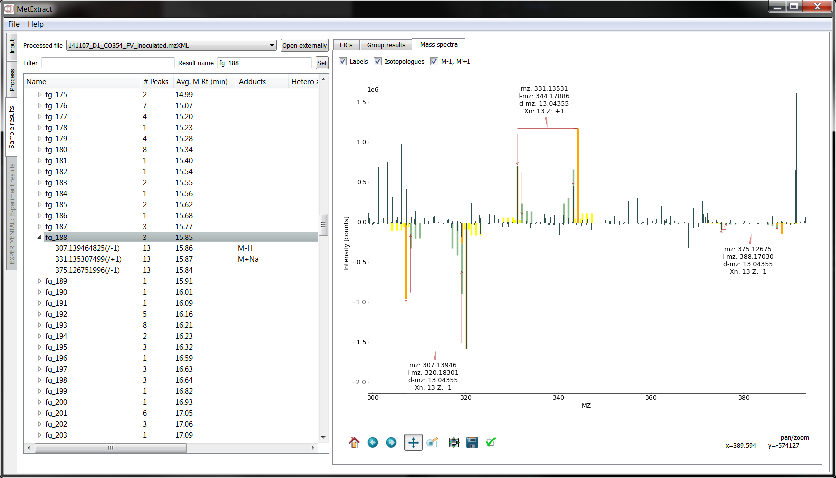Expand the fg_180 group
This screenshot has width=836, height=478.
pyautogui.click(x=39, y=149)
